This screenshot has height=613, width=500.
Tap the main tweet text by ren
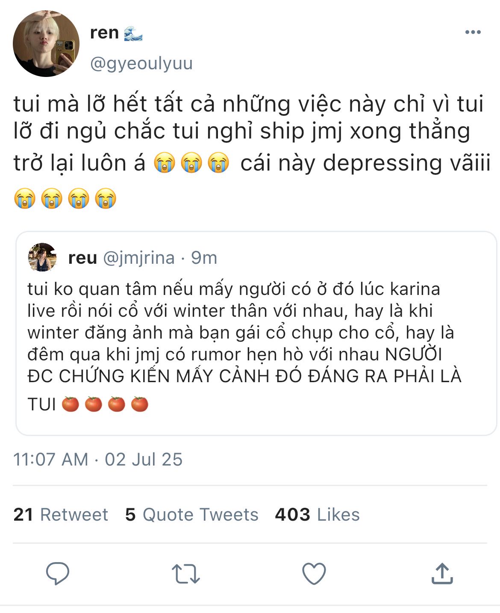tap(252, 150)
